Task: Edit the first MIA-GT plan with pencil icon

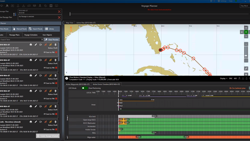Action: coord(36,45)
